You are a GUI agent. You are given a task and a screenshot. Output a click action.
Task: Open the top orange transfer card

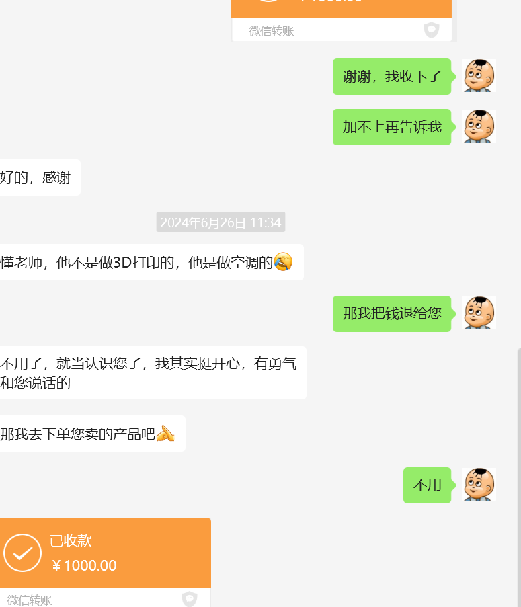point(342,21)
